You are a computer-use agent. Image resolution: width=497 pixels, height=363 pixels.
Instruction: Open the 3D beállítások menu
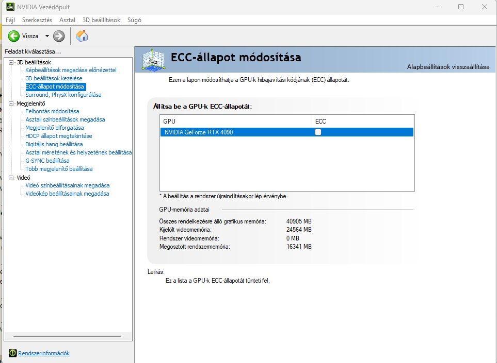[x=102, y=20]
